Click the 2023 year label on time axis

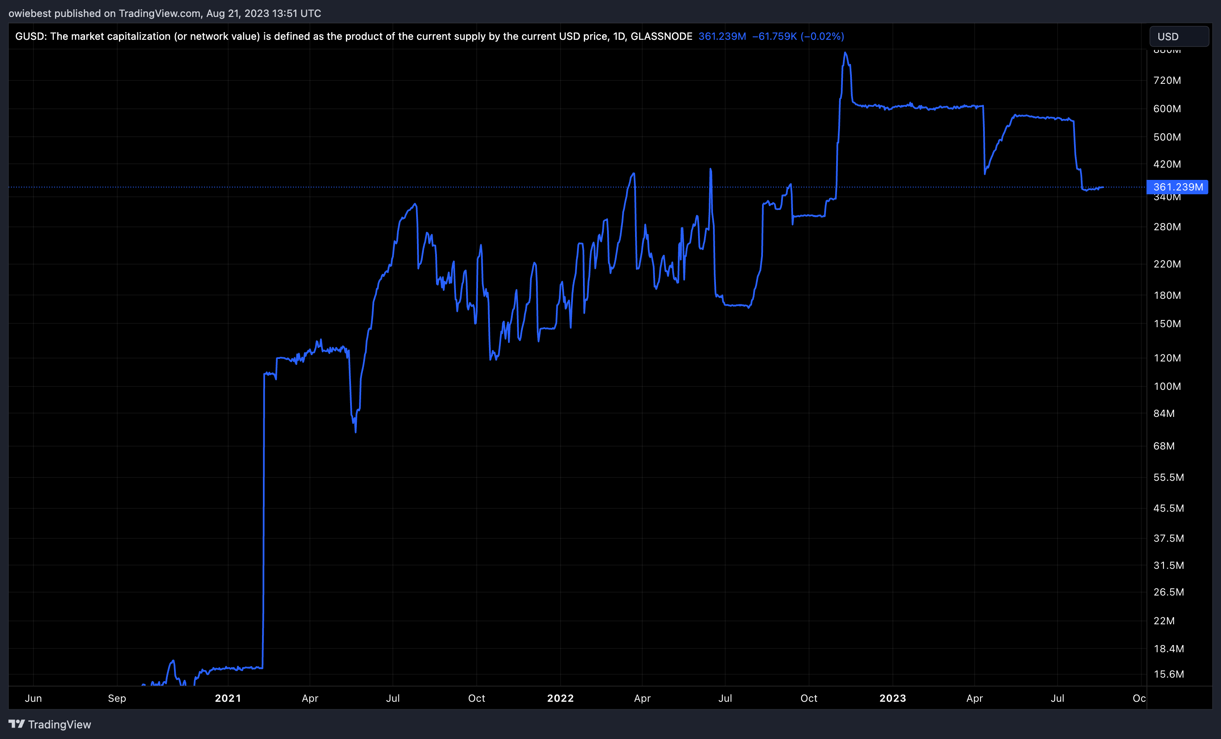pos(892,698)
